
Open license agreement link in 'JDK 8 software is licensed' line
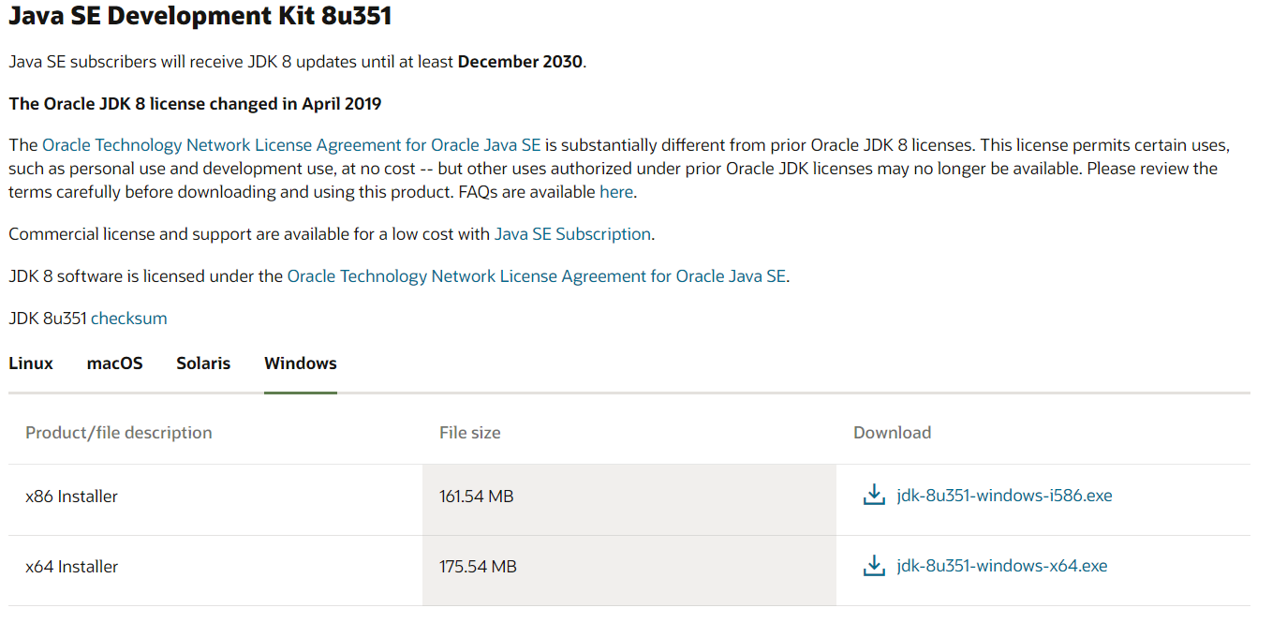pyautogui.click(x=537, y=276)
